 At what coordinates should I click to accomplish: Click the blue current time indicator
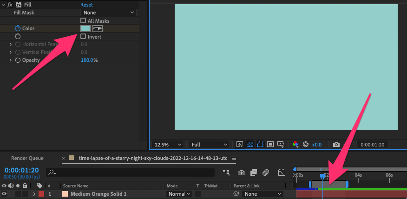coord(322,177)
